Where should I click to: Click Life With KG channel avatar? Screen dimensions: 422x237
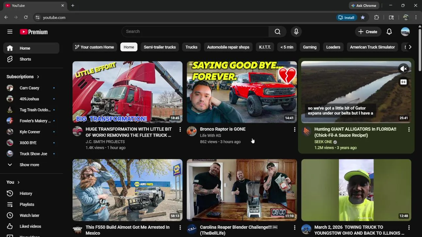pyautogui.click(x=192, y=131)
